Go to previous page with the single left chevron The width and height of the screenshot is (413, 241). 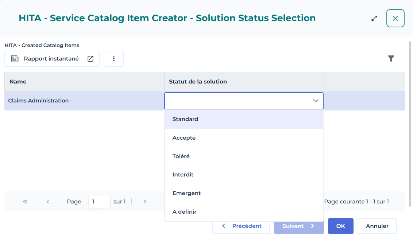[48, 202]
